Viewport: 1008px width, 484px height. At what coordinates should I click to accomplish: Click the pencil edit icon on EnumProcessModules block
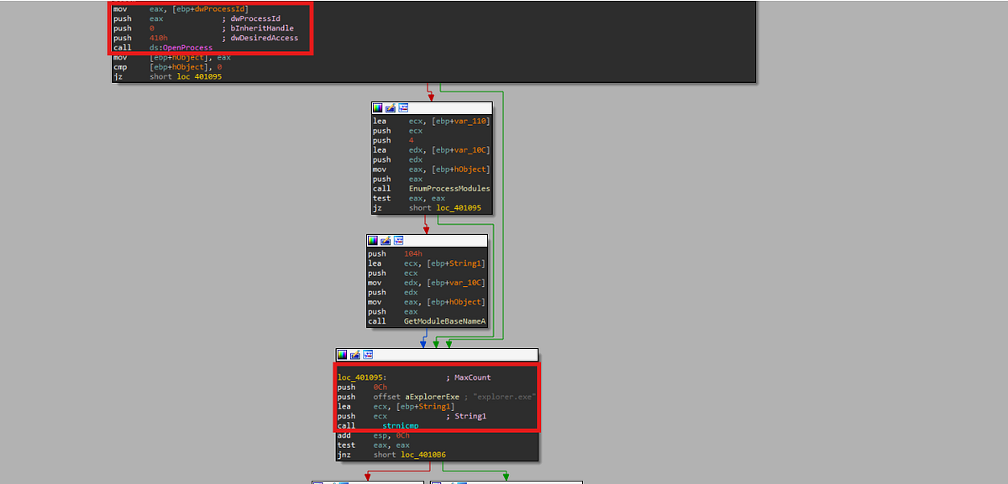pyautogui.click(x=391, y=108)
